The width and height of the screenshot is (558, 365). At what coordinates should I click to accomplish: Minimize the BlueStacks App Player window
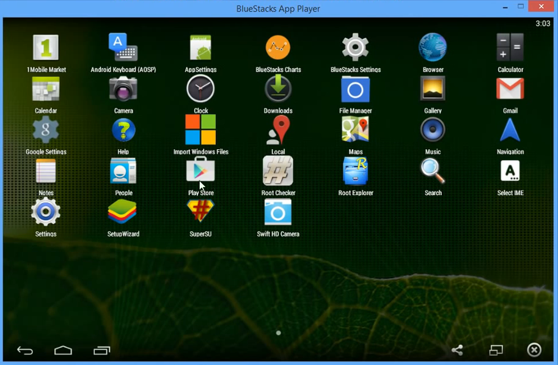pyautogui.click(x=505, y=7)
